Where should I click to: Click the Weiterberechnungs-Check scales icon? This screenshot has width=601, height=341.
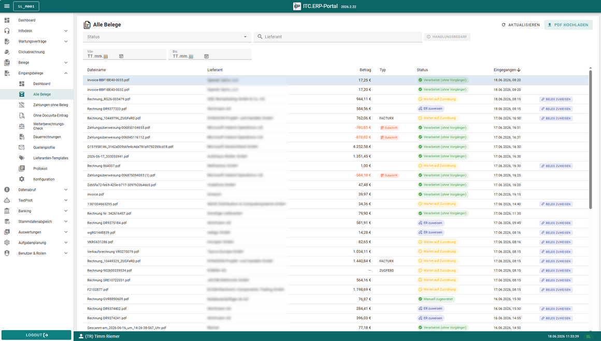click(x=22, y=126)
